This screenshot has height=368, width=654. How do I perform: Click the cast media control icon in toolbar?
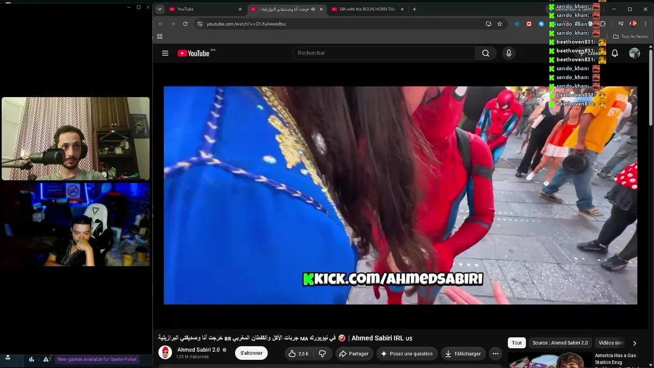pos(621,24)
